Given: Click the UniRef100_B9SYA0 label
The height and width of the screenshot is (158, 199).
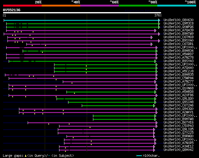Looking at the screenshot, I should pyautogui.click(x=178, y=41).
